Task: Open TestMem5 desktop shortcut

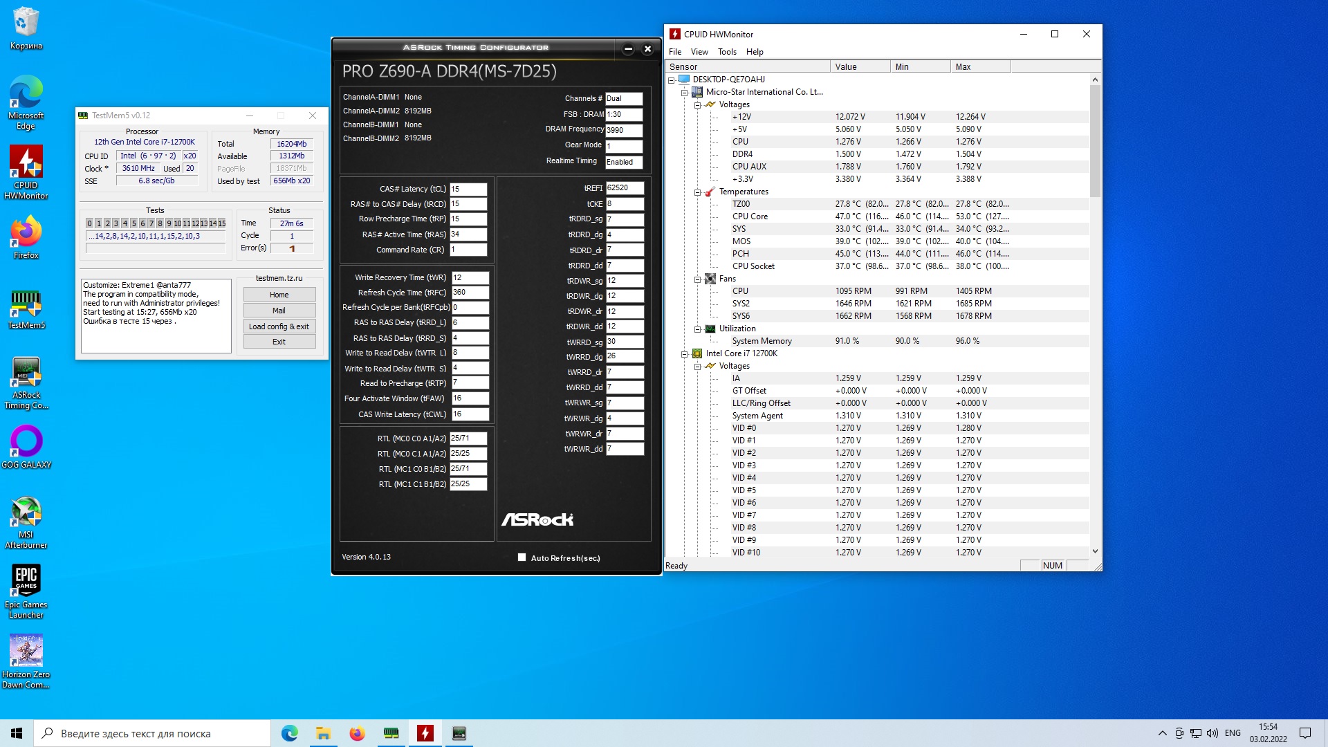Action: click(x=26, y=304)
